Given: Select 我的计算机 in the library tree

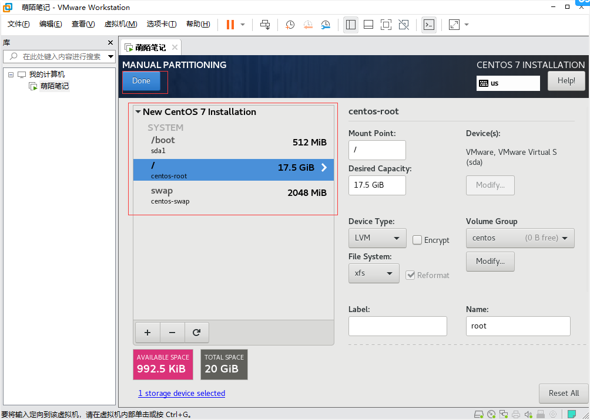Looking at the screenshot, I should pos(47,74).
